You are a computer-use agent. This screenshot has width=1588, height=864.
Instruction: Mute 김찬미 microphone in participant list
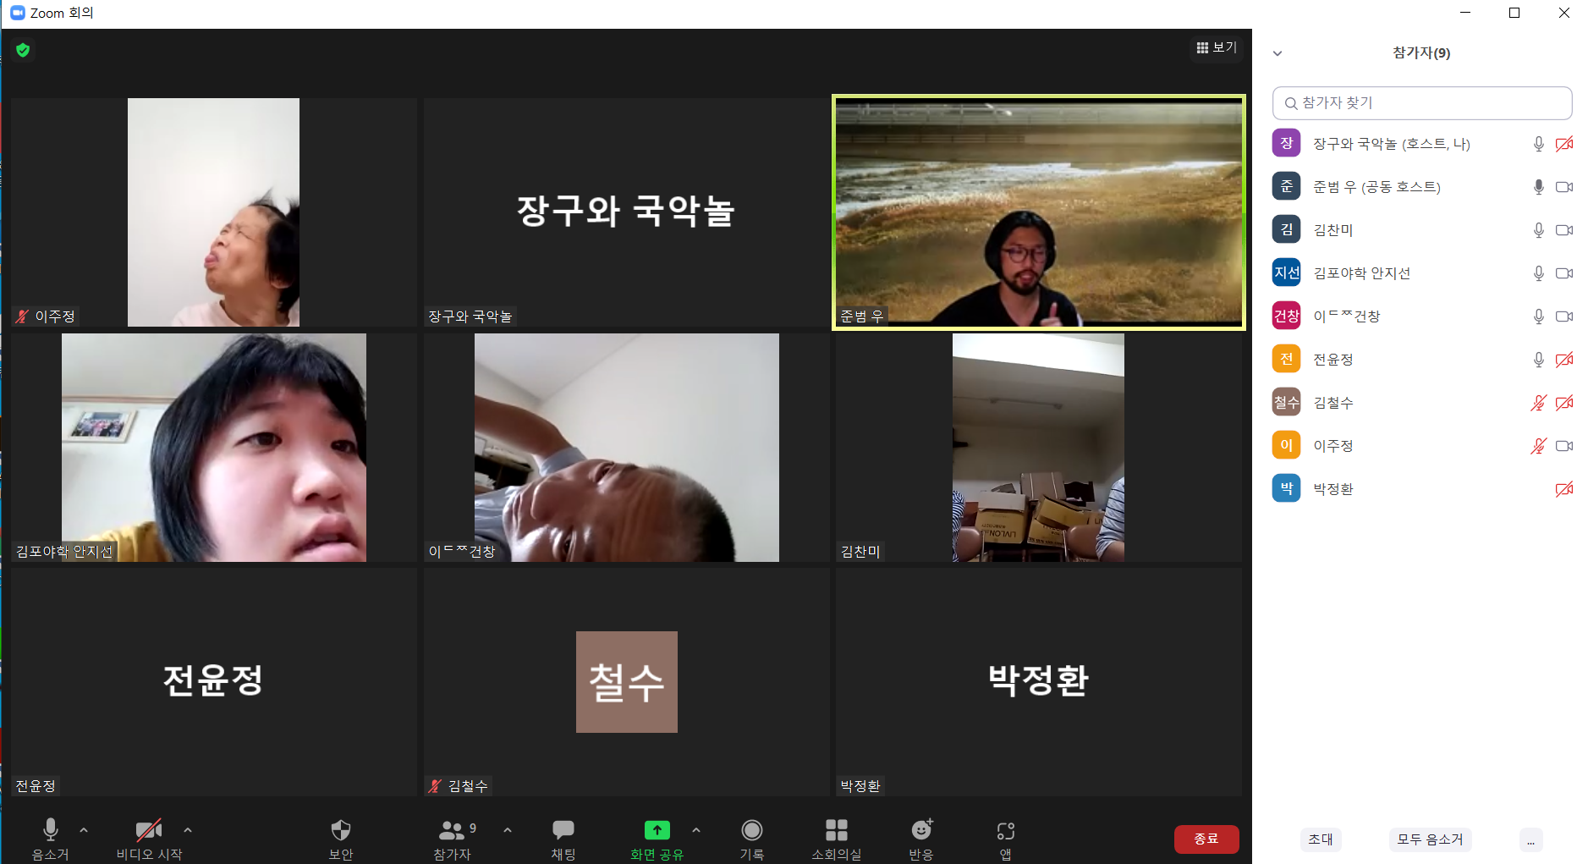click(1539, 230)
